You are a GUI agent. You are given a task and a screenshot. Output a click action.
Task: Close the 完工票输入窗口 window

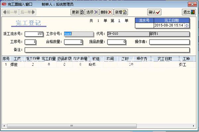192,4
